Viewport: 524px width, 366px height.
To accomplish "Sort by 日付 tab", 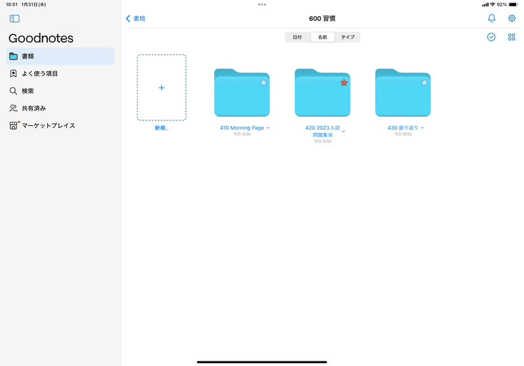I will tap(297, 37).
